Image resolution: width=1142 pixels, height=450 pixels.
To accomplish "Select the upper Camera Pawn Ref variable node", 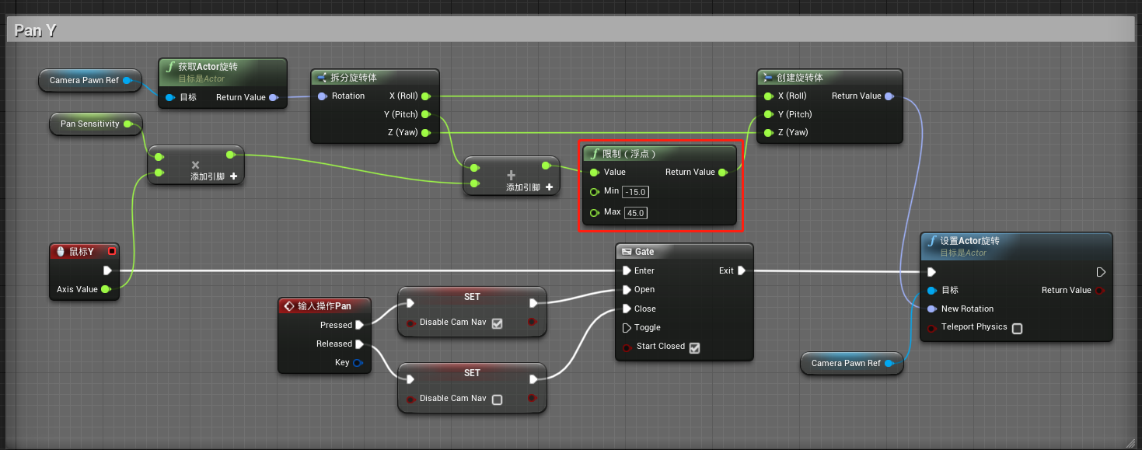I will [x=90, y=80].
